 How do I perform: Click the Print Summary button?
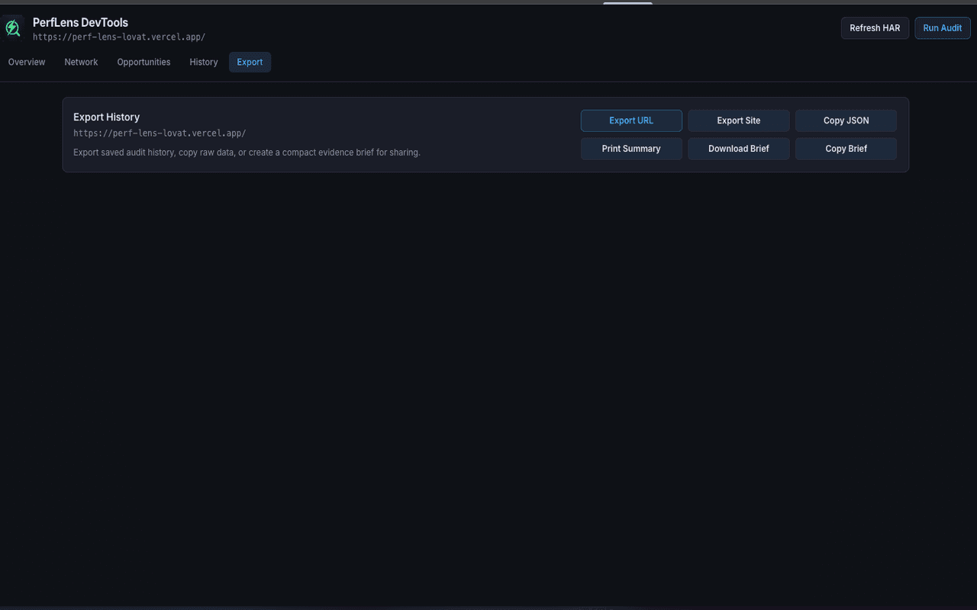[x=631, y=149]
